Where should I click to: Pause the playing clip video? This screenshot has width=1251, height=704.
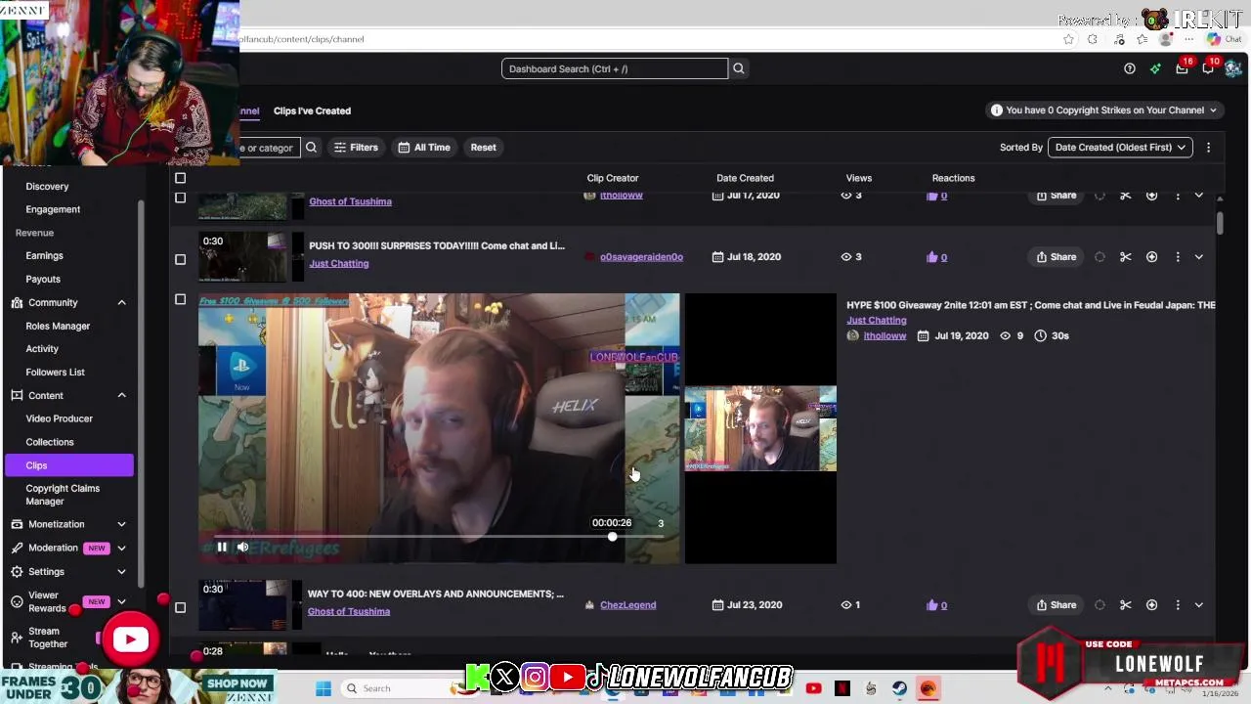coord(222,548)
